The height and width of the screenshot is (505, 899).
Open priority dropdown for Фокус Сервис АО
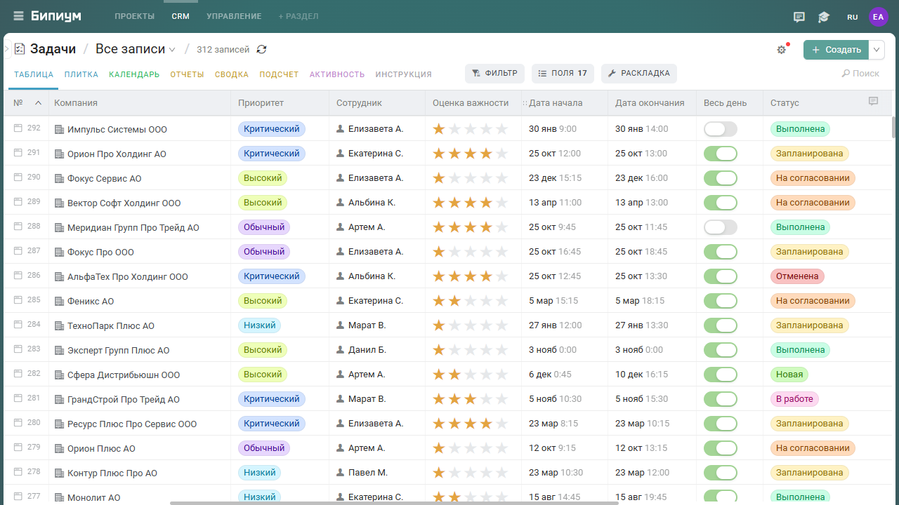(263, 178)
